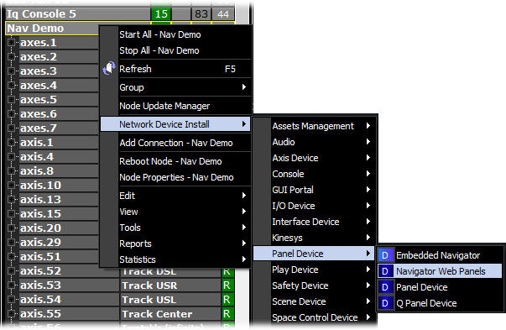Click green R status beside Track USR
The image size is (506, 330).
[x=227, y=285]
